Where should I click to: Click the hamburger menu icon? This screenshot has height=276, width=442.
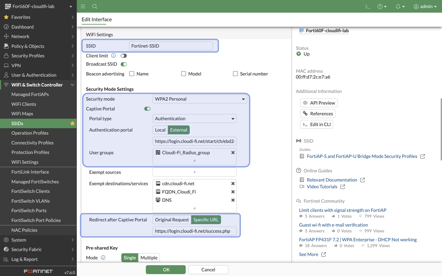point(83,6)
